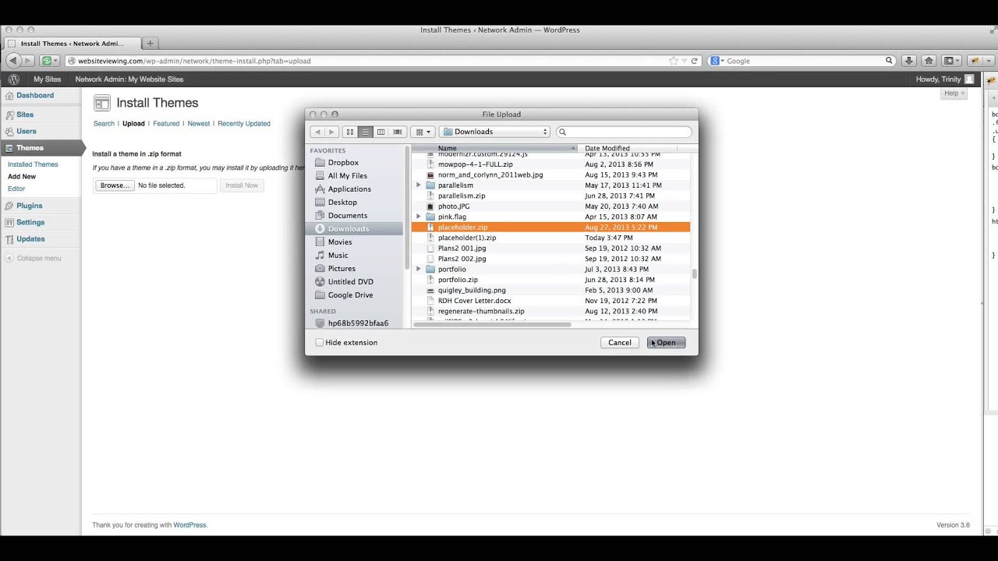Screen dimensions: 998x561
Task: Open Settings in WordPress admin menu
Action: click(30, 222)
